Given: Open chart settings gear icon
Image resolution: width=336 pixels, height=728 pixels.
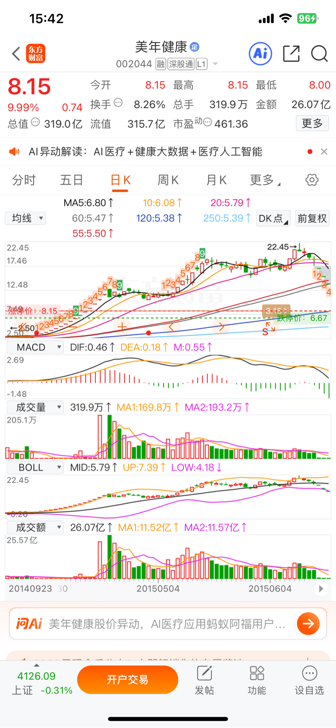Looking at the screenshot, I should pyautogui.click(x=312, y=180).
